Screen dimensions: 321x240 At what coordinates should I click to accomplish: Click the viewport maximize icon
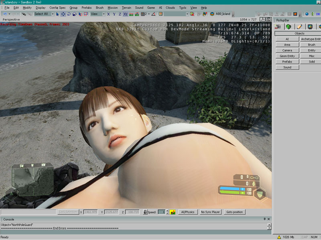[269, 20]
